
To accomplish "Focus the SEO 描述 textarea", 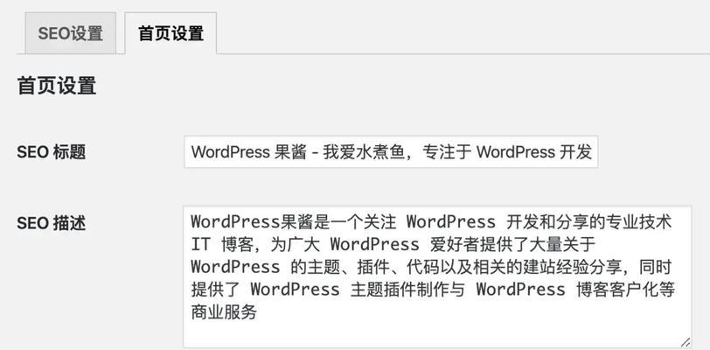I will pyautogui.click(x=437, y=277).
